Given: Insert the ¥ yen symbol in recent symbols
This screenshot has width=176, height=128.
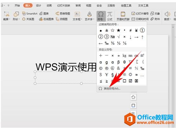Looking at the screenshot, I should [136, 30].
